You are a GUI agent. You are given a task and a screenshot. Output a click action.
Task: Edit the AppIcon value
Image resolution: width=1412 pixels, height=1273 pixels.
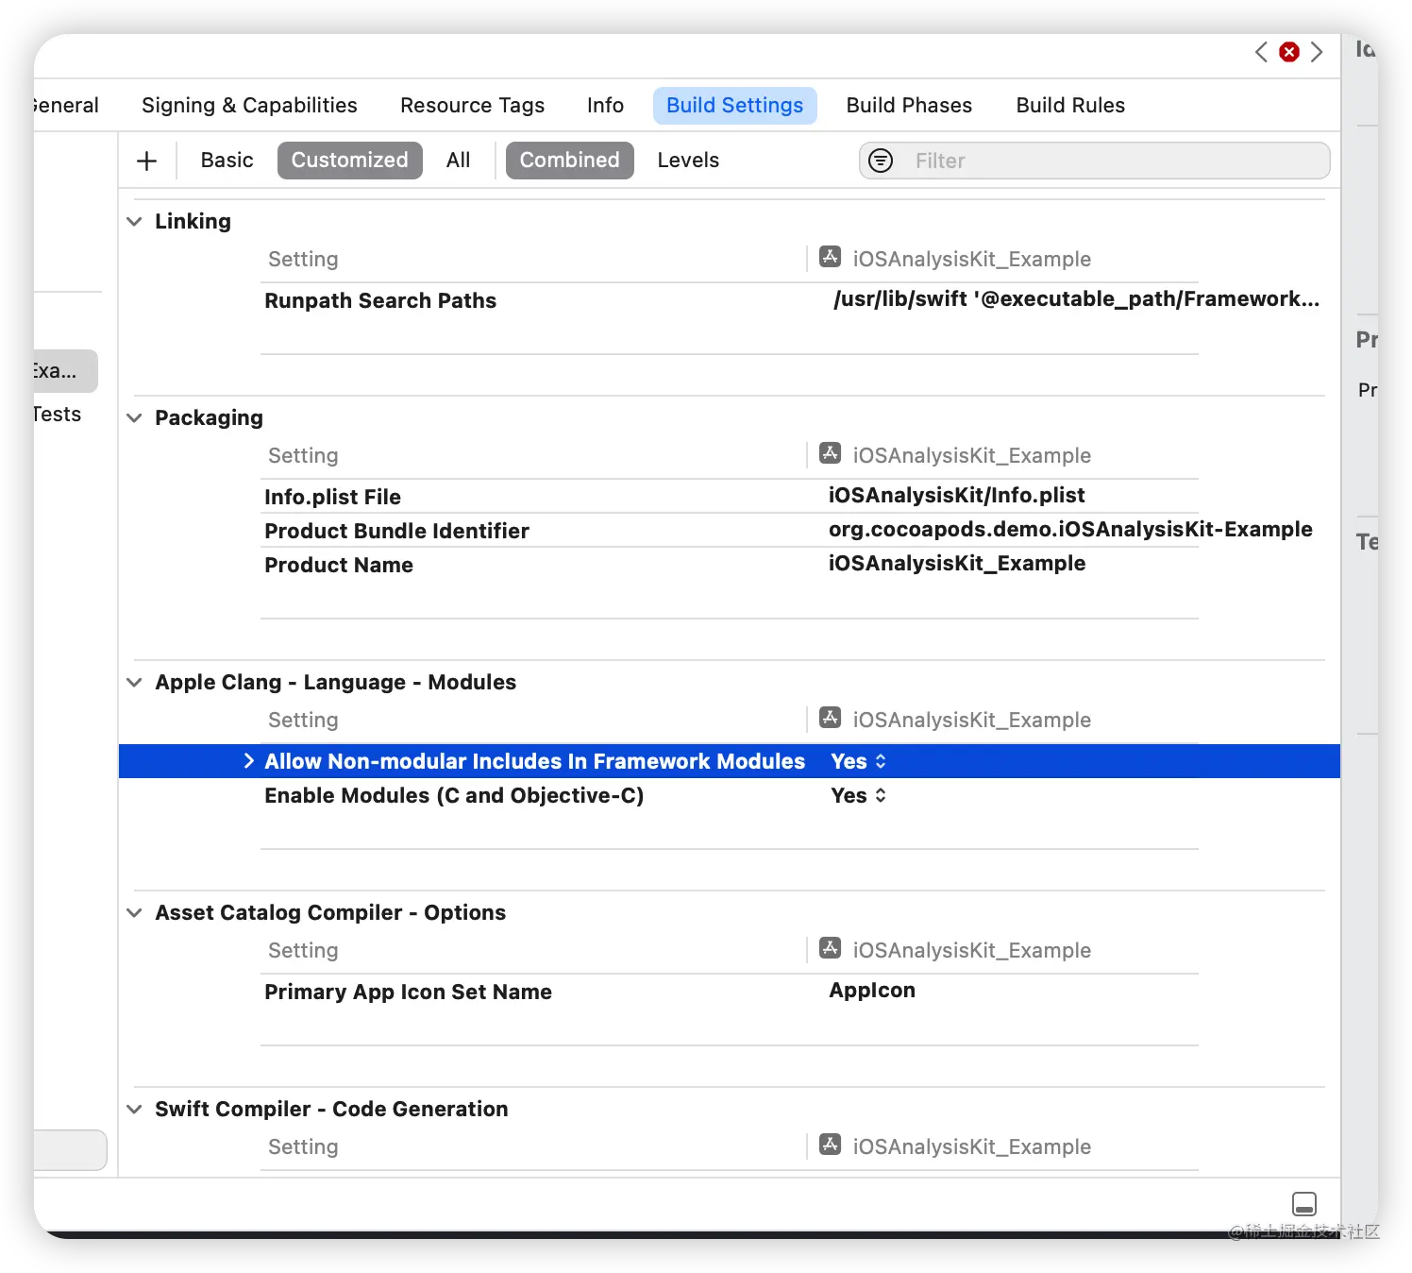(x=872, y=990)
